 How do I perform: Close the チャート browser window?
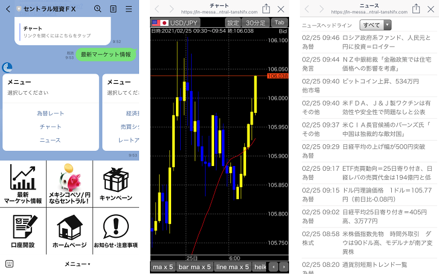[x=281, y=9]
